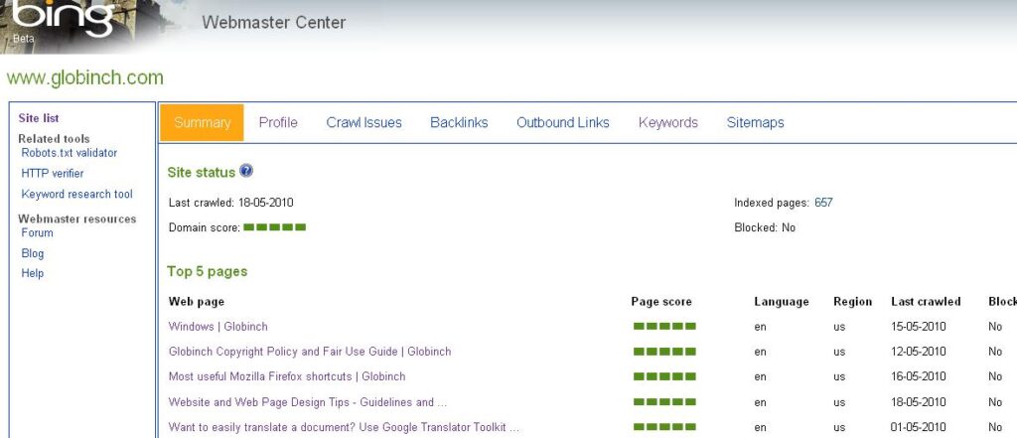Click the 15-05-2010 crawl date
The image size is (1017, 438).
click(919, 327)
